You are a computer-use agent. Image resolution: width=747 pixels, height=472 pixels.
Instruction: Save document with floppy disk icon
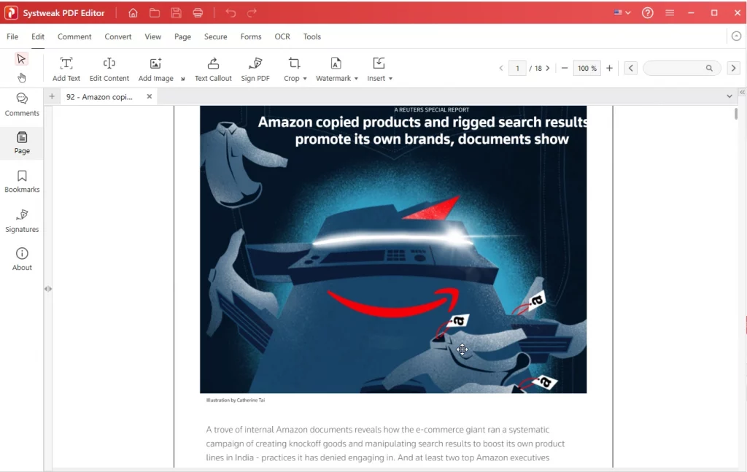click(x=177, y=13)
